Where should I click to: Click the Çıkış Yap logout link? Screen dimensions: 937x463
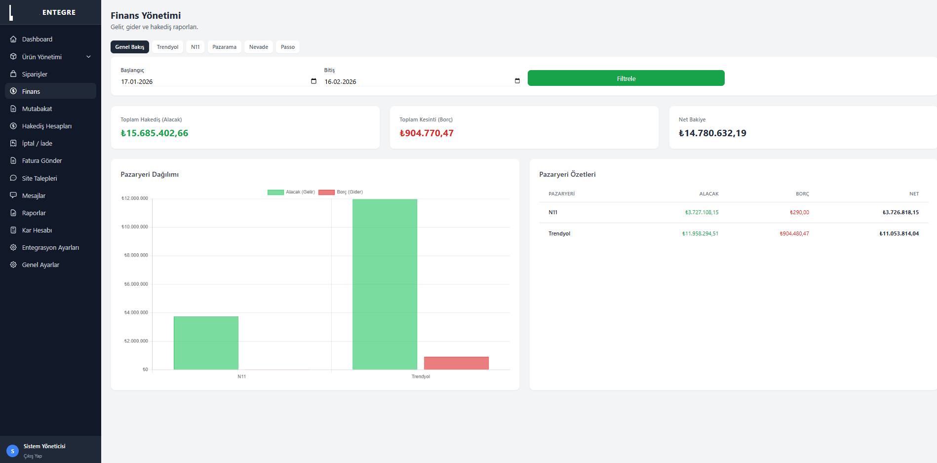pos(33,456)
